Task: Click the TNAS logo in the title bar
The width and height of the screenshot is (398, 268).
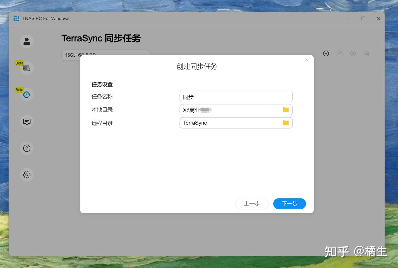Action: click(16, 18)
